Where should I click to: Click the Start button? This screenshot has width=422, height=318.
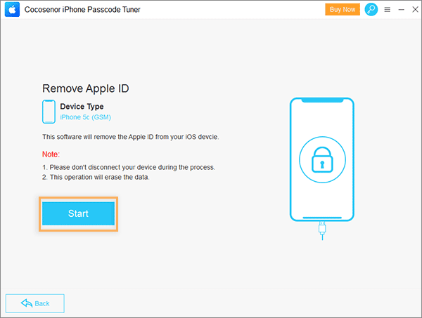coord(78,213)
